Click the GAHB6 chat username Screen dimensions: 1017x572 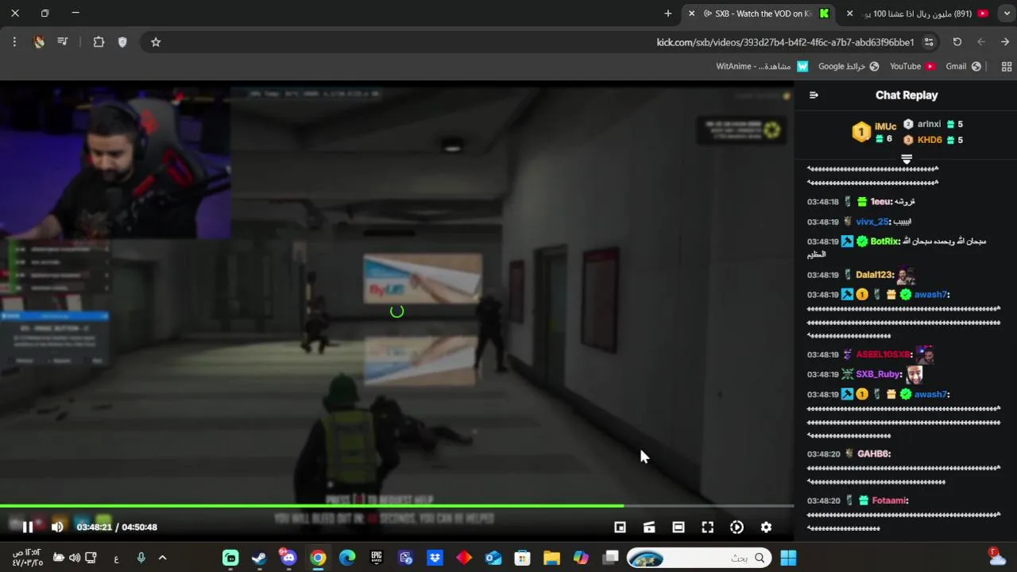click(873, 454)
